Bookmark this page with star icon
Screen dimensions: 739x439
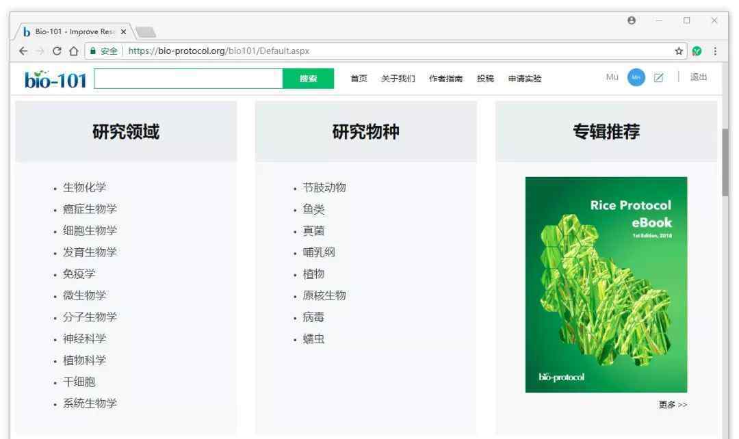pyautogui.click(x=679, y=51)
